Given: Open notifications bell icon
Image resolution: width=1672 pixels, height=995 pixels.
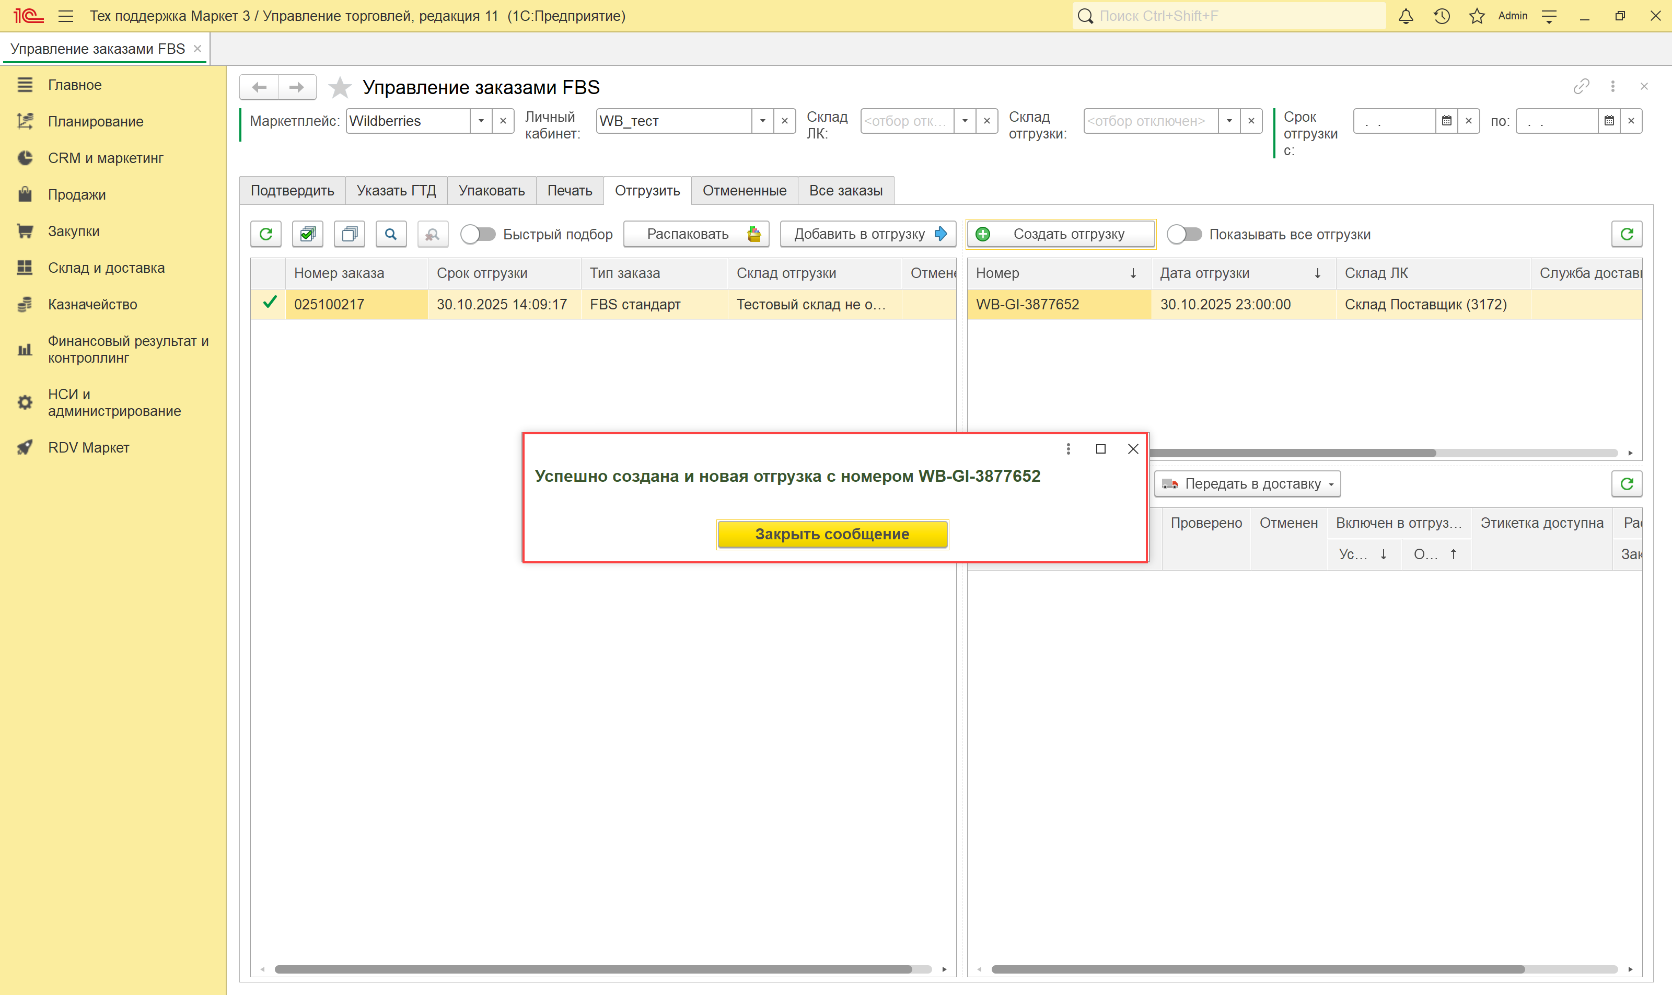Looking at the screenshot, I should (1406, 16).
